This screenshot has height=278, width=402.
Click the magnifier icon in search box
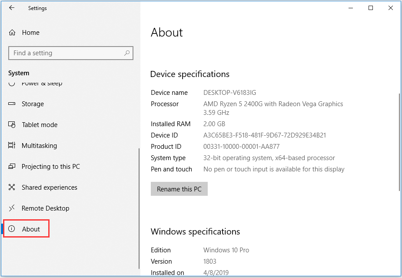click(x=127, y=53)
